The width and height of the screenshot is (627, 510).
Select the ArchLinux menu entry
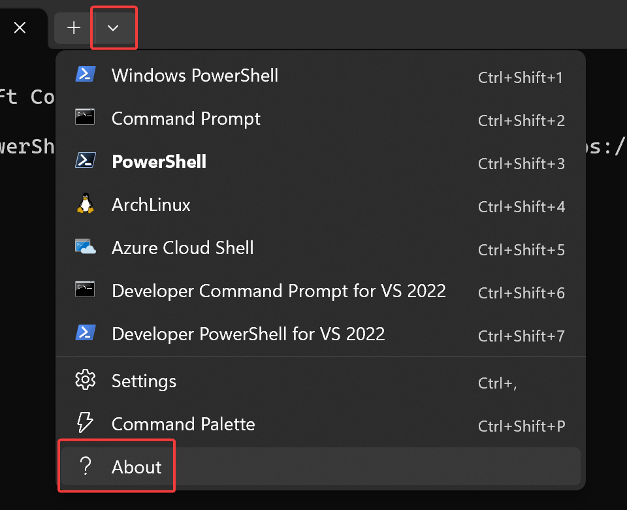(x=320, y=204)
